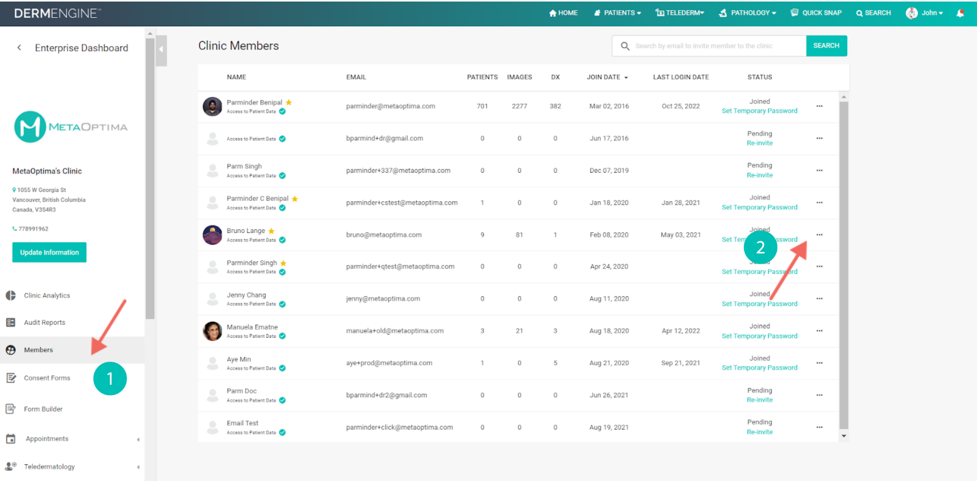The height and width of the screenshot is (481, 977).
Task: Click the notification bell icon
Action: tap(960, 13)
